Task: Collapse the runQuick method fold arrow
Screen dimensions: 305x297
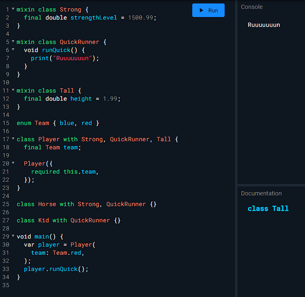Action: pos(13,49)
